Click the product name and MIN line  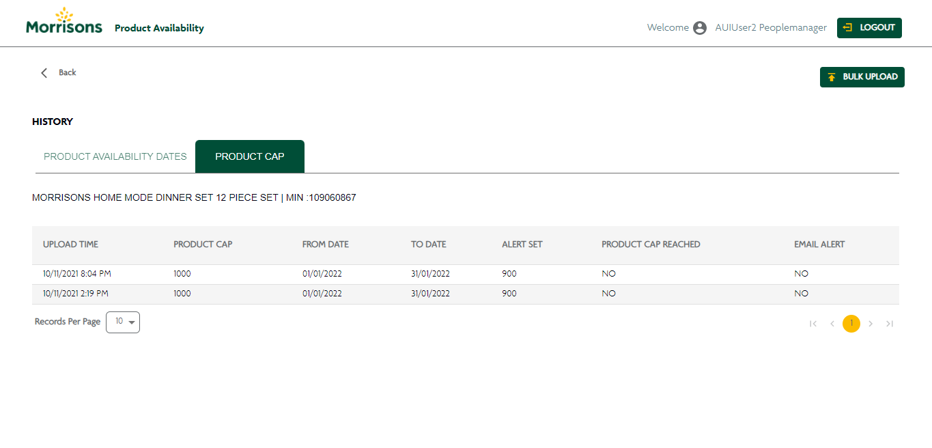tap(194, 198)
